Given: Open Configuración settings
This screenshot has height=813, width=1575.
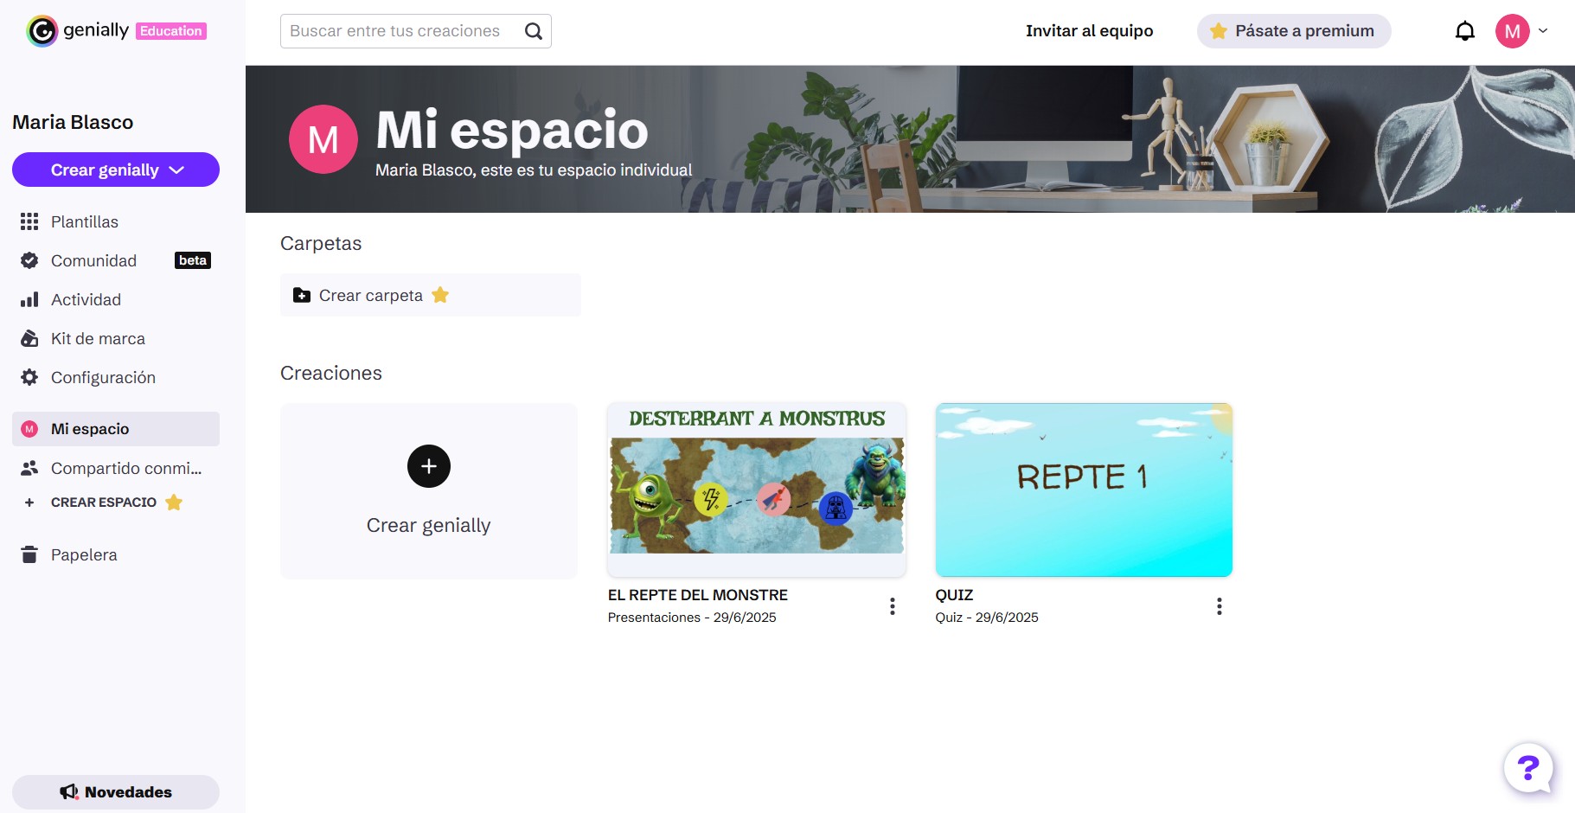Looking at the screenshot, I should click(103, 377).
